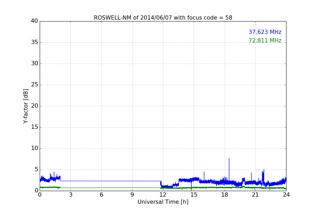The width and height of the screenshot is (318, 212).
Task: Click the Universal Time [h] axis label
Action: click(163, 202)
